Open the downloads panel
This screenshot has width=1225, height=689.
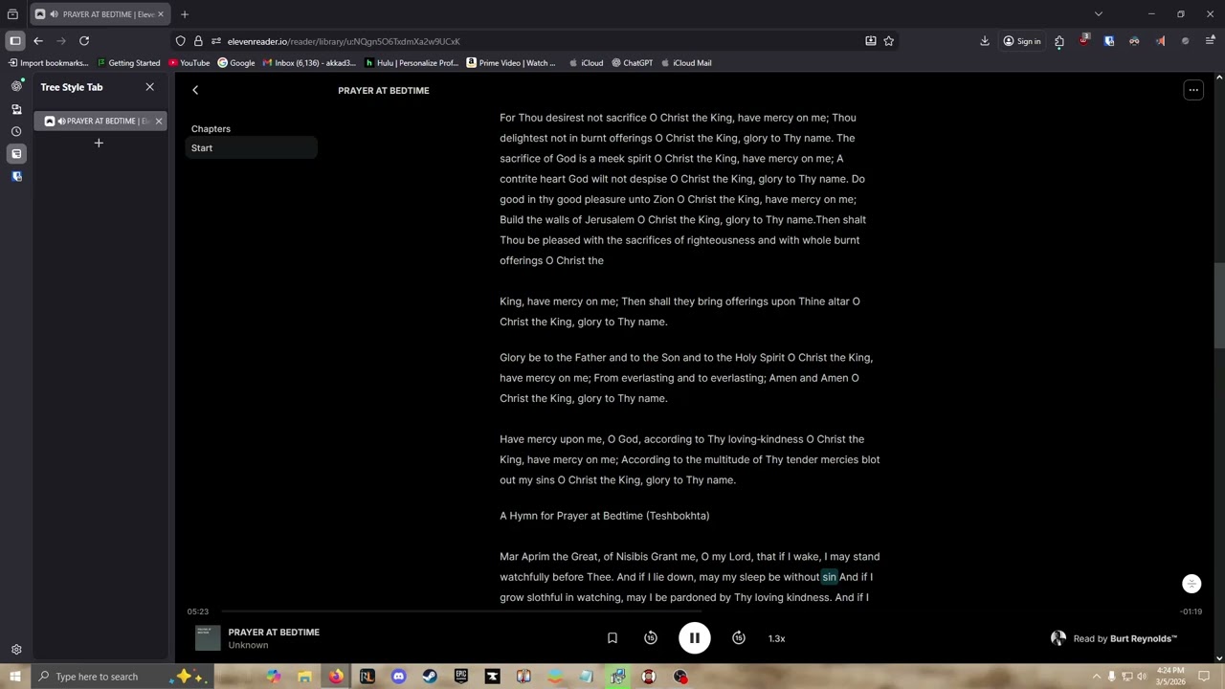[985, 41]
